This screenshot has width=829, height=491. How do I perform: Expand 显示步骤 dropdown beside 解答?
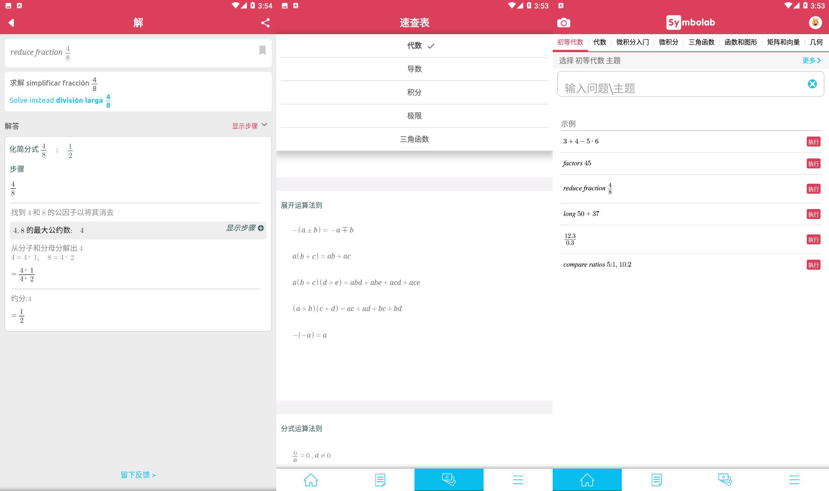(x=249, y=126)
